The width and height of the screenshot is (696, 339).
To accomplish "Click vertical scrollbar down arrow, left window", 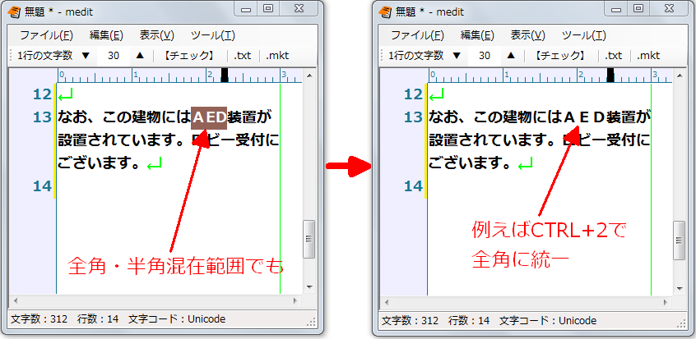I will point(309,287).
